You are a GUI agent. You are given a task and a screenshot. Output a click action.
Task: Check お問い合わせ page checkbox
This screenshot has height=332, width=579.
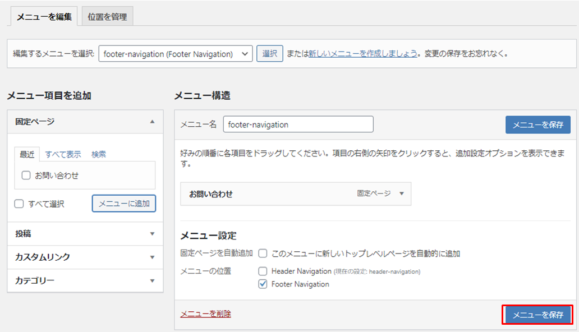pos(26,176)
